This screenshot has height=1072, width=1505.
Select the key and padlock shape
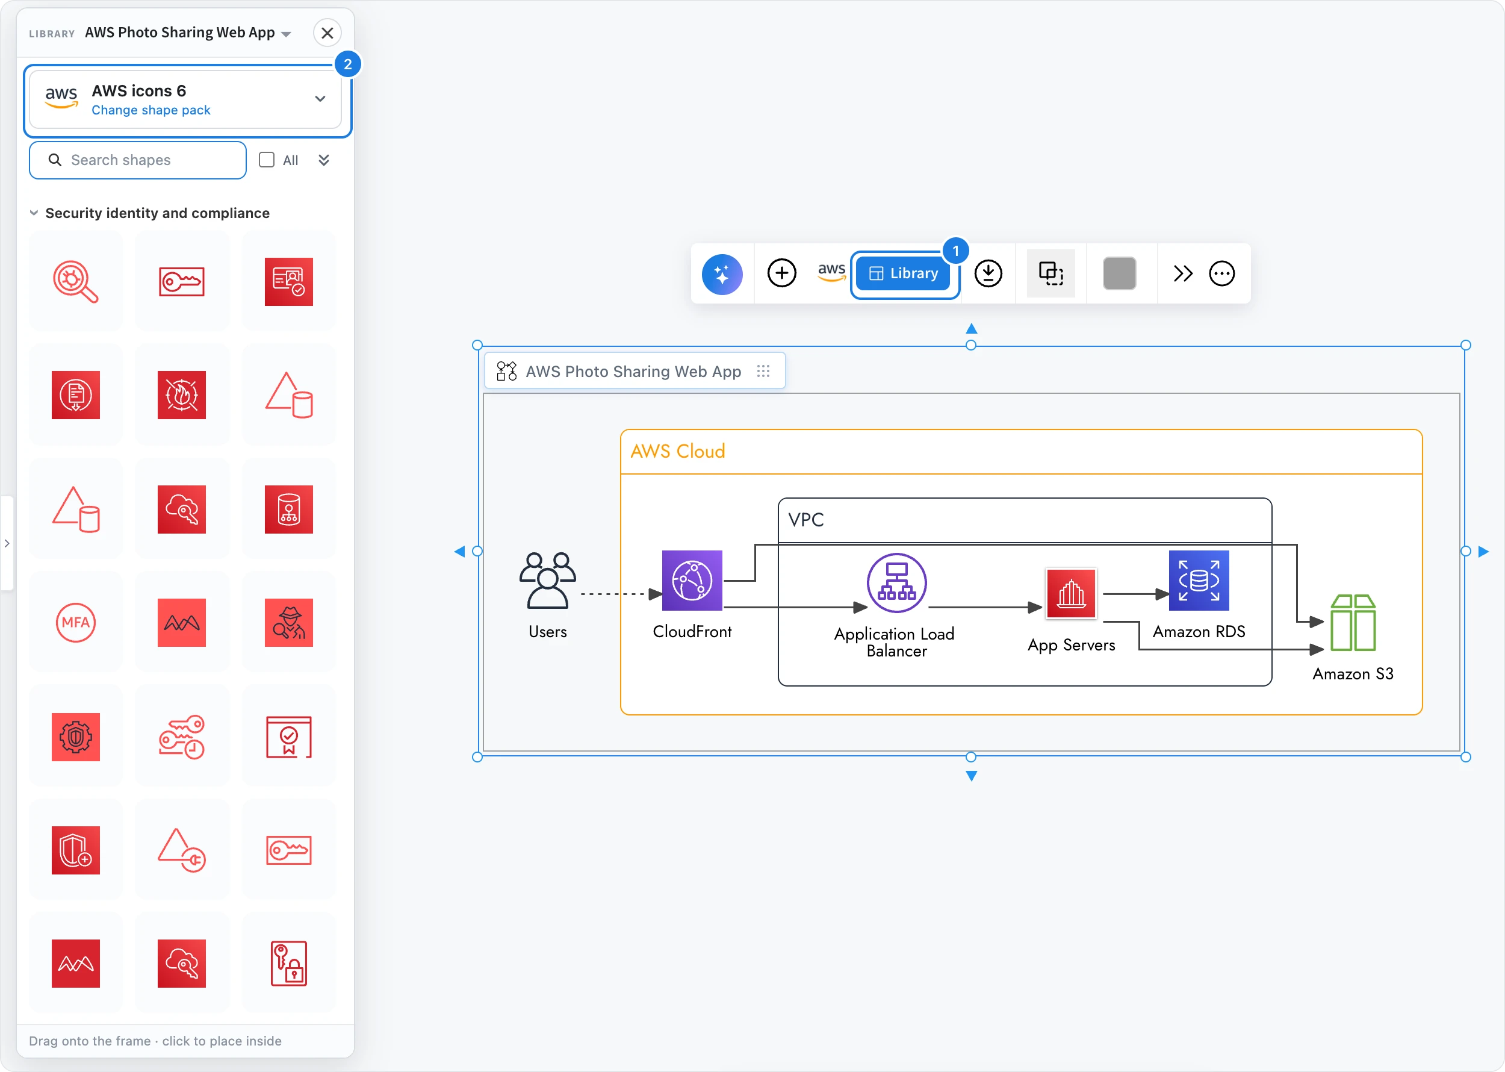[x=288, y=964]
